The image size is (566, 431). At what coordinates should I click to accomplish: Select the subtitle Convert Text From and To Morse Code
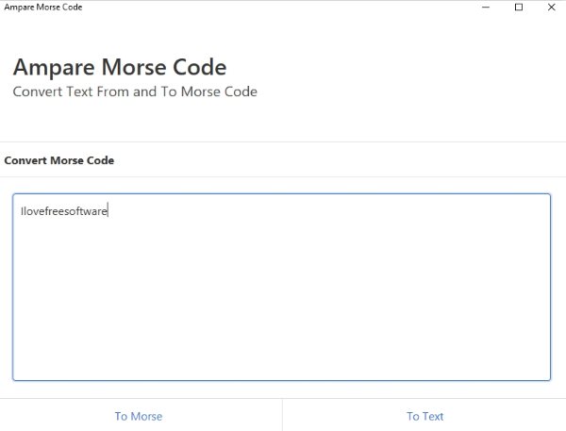click(135, 91)
